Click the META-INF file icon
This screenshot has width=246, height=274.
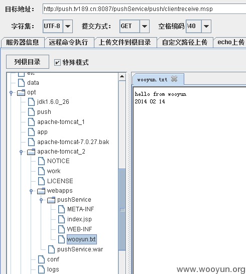[61, 209]
